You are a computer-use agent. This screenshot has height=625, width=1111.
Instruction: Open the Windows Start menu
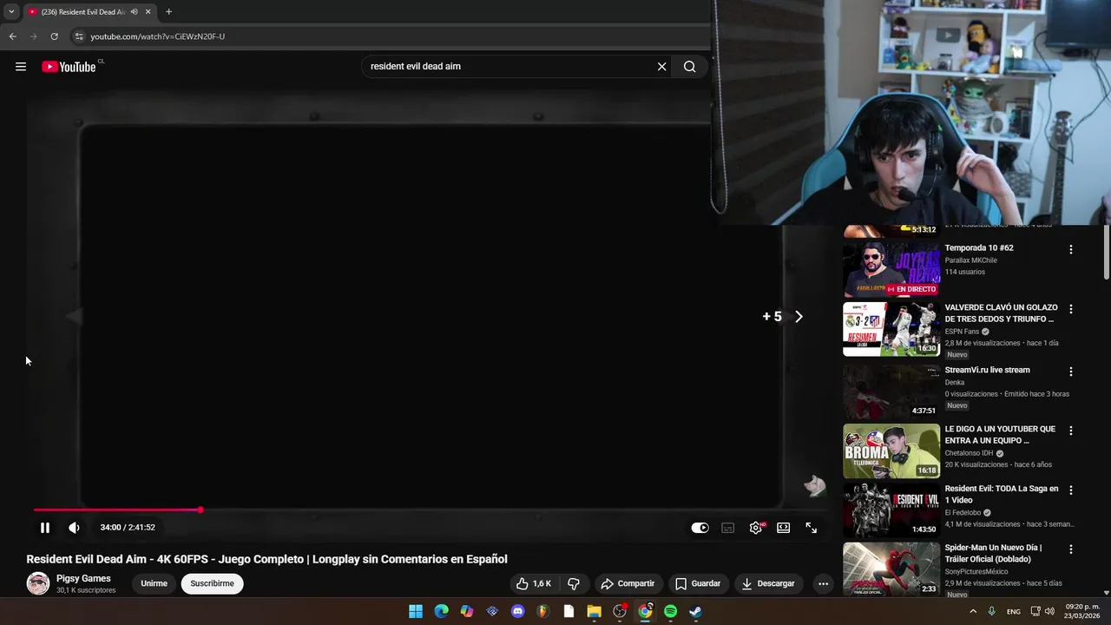(416, 611)
